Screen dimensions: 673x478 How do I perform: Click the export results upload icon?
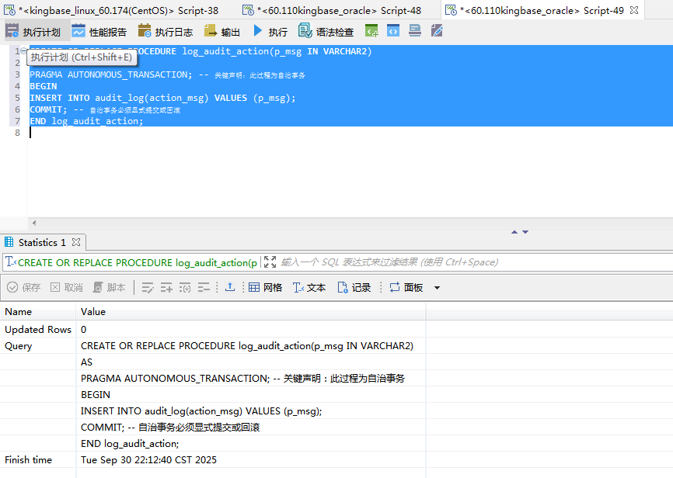pos(230,287)
